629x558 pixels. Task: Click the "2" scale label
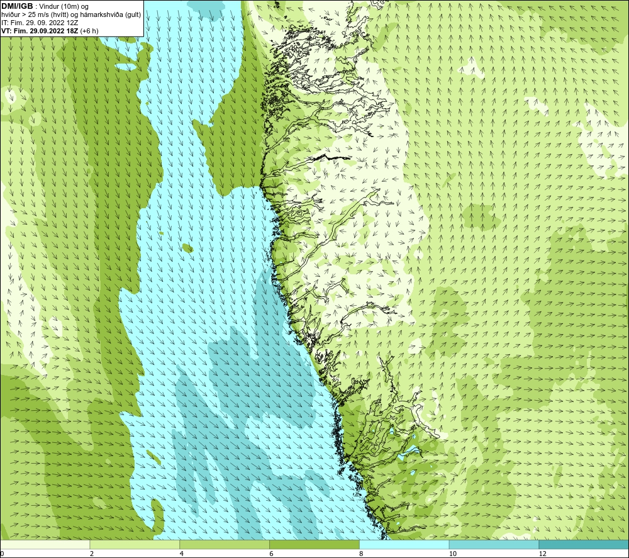(92, 554)
